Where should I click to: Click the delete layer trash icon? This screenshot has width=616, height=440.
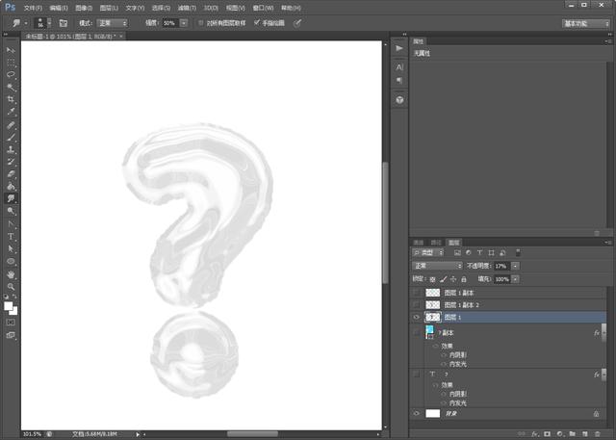coord(597,434)
